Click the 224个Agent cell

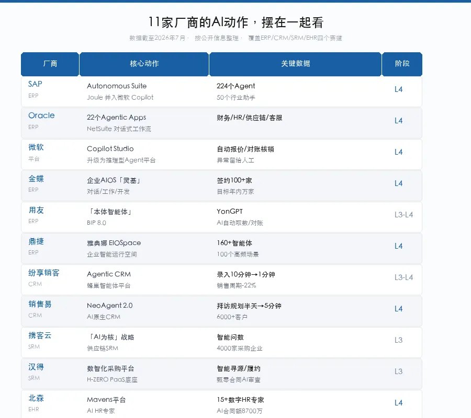click(236, 86)
